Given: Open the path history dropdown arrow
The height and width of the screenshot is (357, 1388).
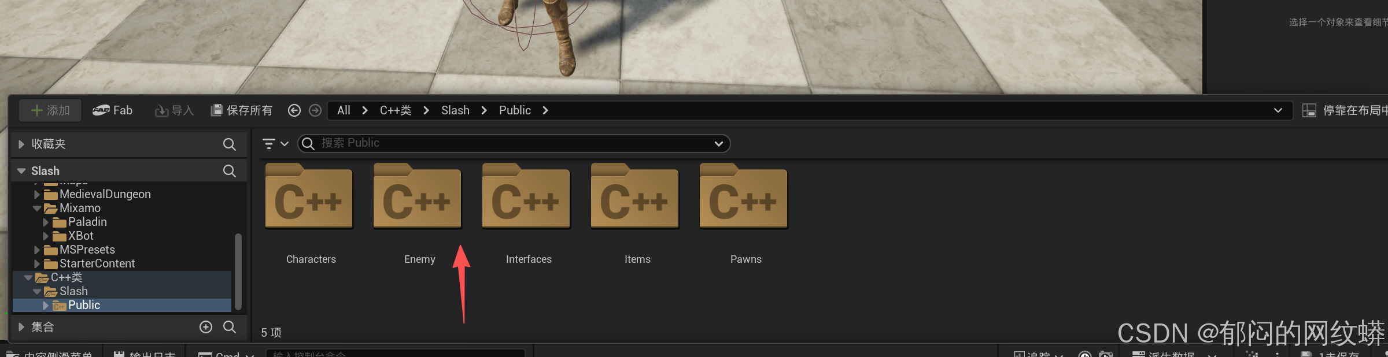Looking at the screenshot, I should (x=1278, y=110).
